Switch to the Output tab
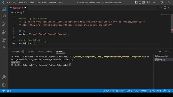The image size is (173, 97). pos(31,51)
